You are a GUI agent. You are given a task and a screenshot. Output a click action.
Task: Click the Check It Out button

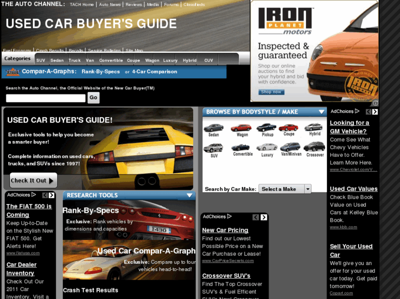pos(34,180)
